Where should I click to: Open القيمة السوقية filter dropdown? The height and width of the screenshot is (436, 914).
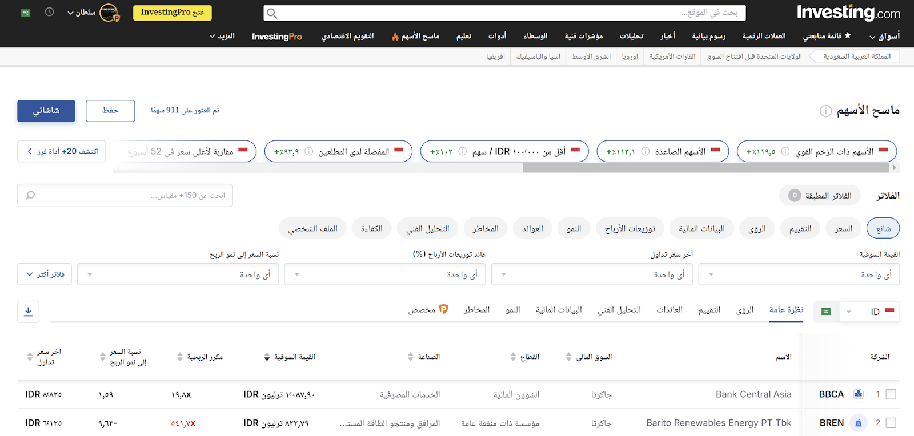pos(799,274)
